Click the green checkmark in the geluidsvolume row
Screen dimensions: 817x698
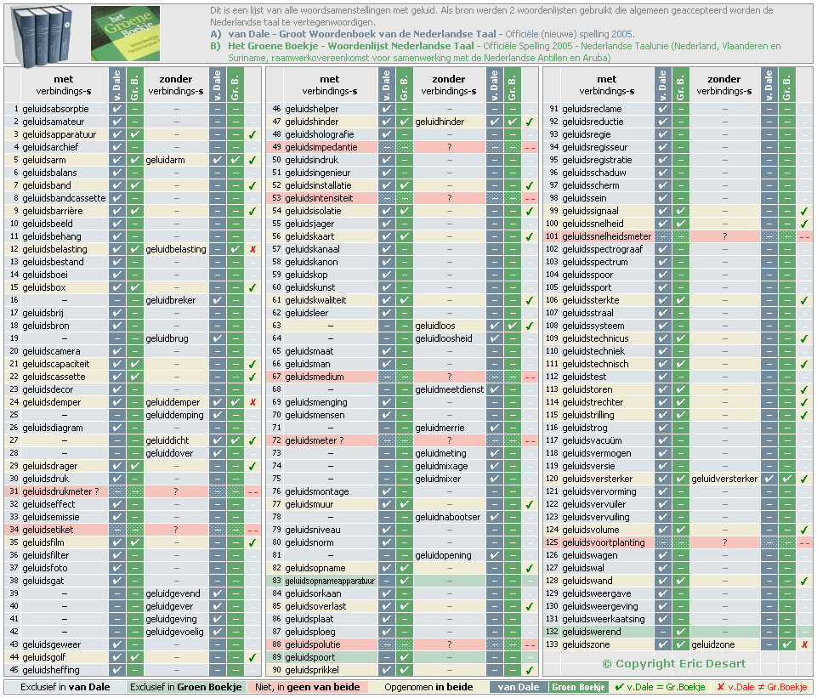click(804, 530)
